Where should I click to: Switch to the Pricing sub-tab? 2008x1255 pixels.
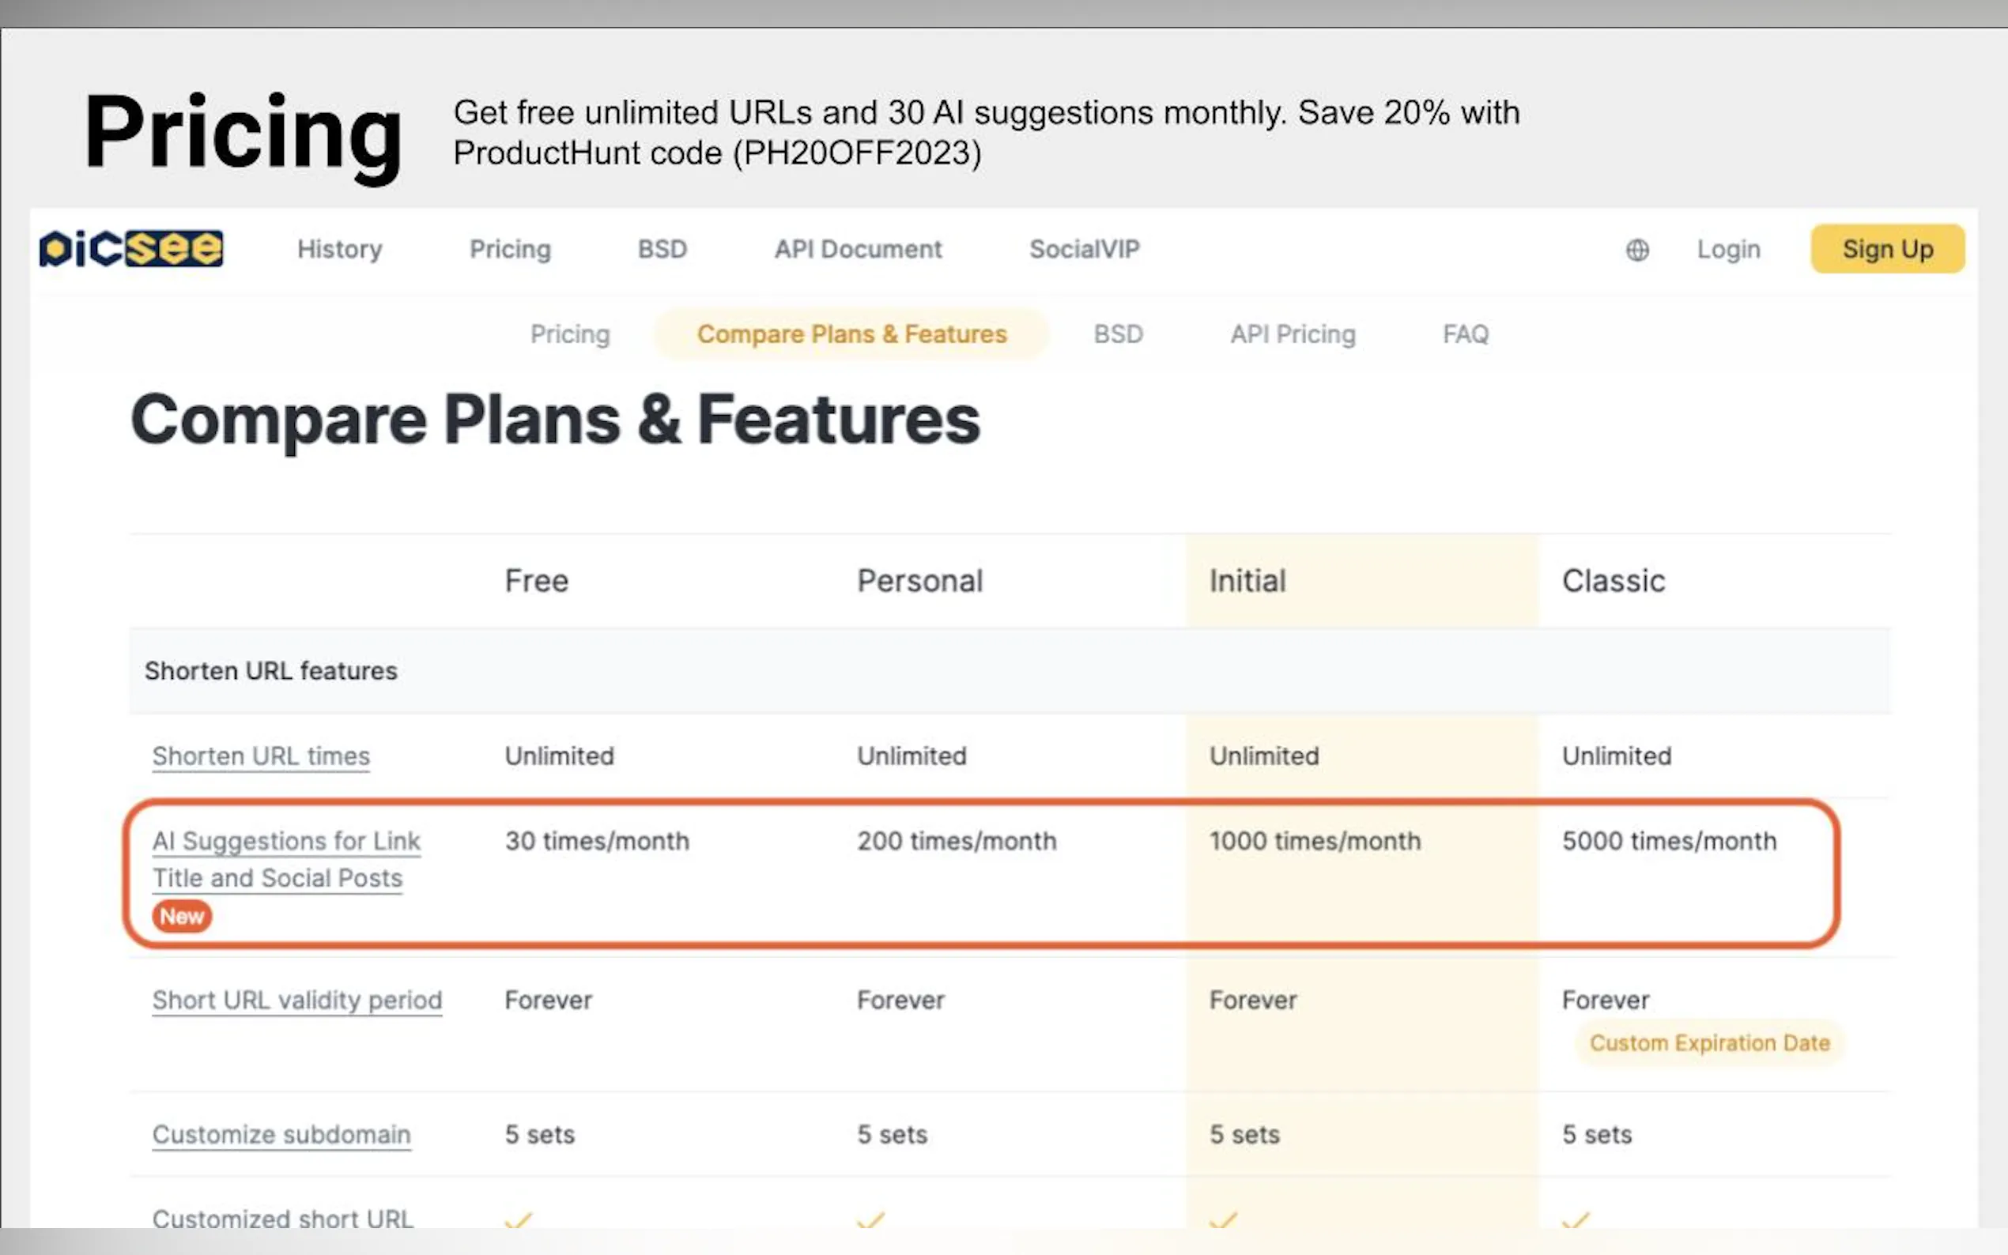click(569, 334)
